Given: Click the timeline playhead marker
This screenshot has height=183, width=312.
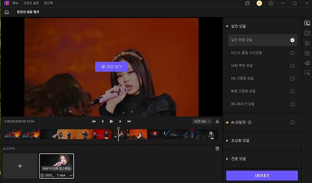Looking at the screenshot, I should pos(119,128).
